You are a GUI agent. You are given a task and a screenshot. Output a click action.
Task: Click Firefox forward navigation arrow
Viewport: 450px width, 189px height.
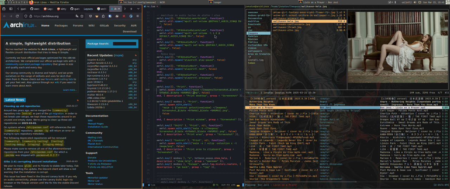11,16
